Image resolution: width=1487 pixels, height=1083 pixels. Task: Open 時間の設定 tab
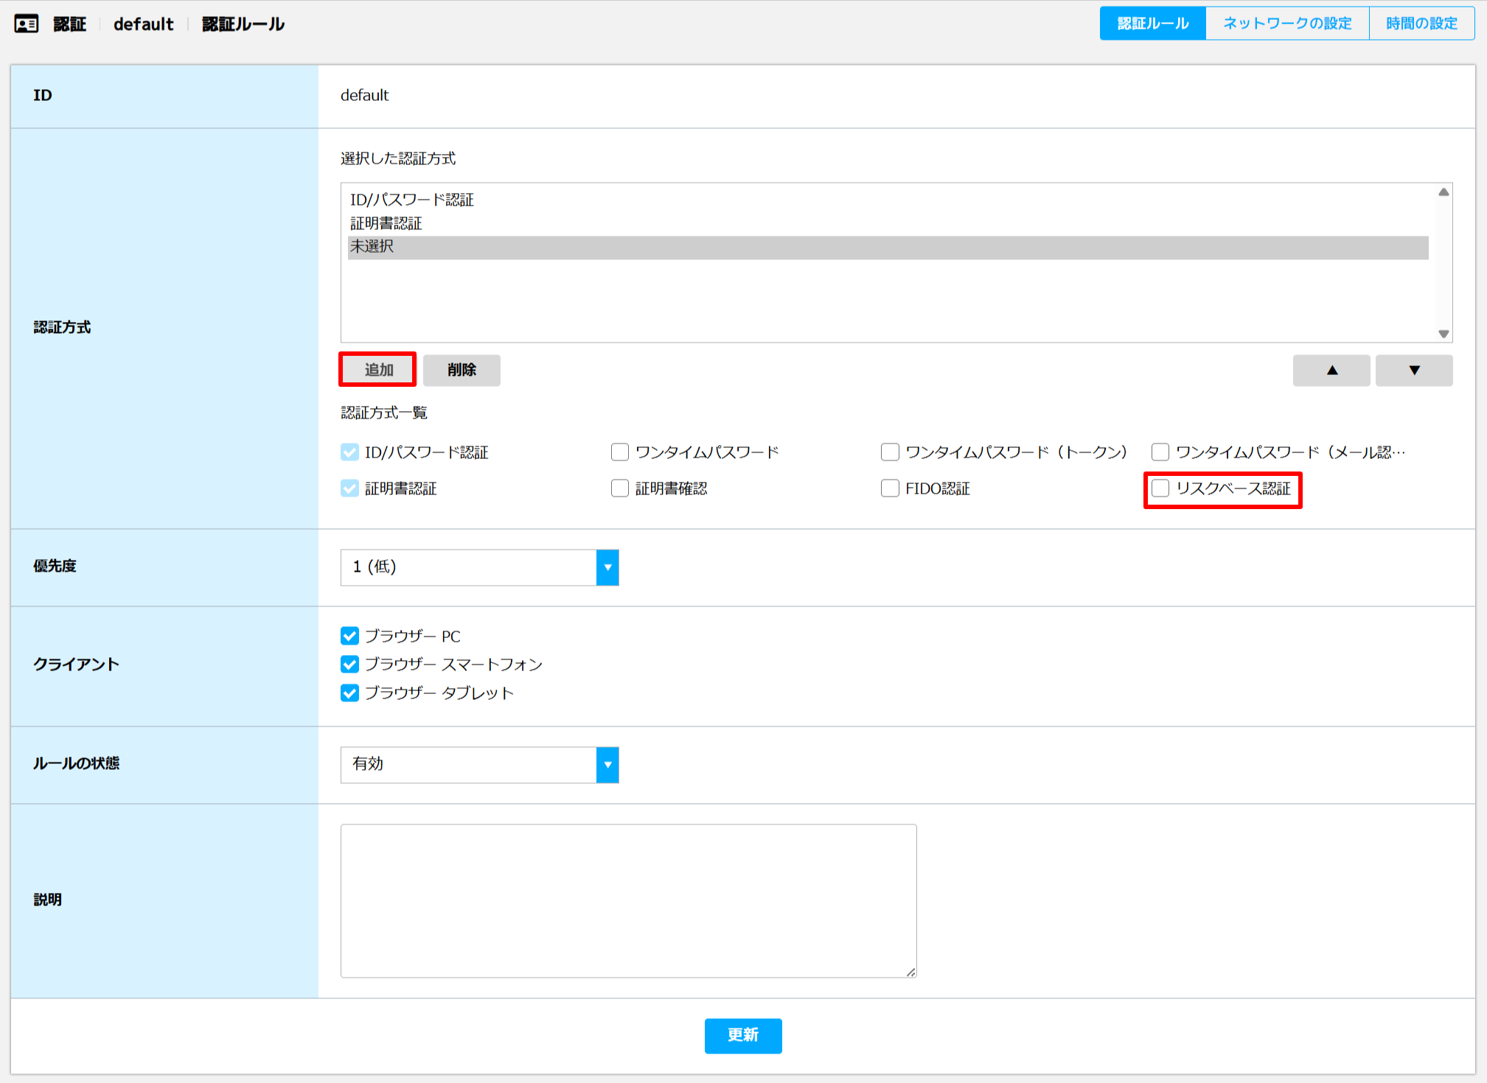[1421, 24]
